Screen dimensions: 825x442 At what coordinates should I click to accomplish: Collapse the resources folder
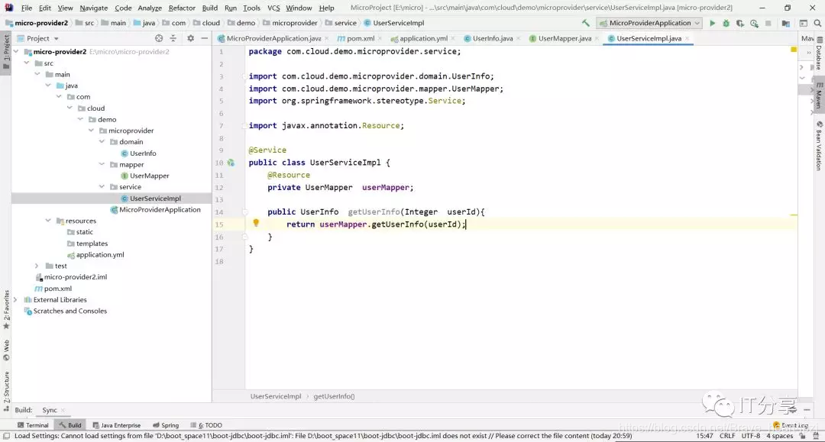[48, 221]
